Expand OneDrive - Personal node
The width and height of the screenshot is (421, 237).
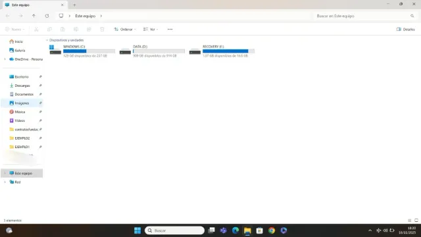[x=5, y=59]
